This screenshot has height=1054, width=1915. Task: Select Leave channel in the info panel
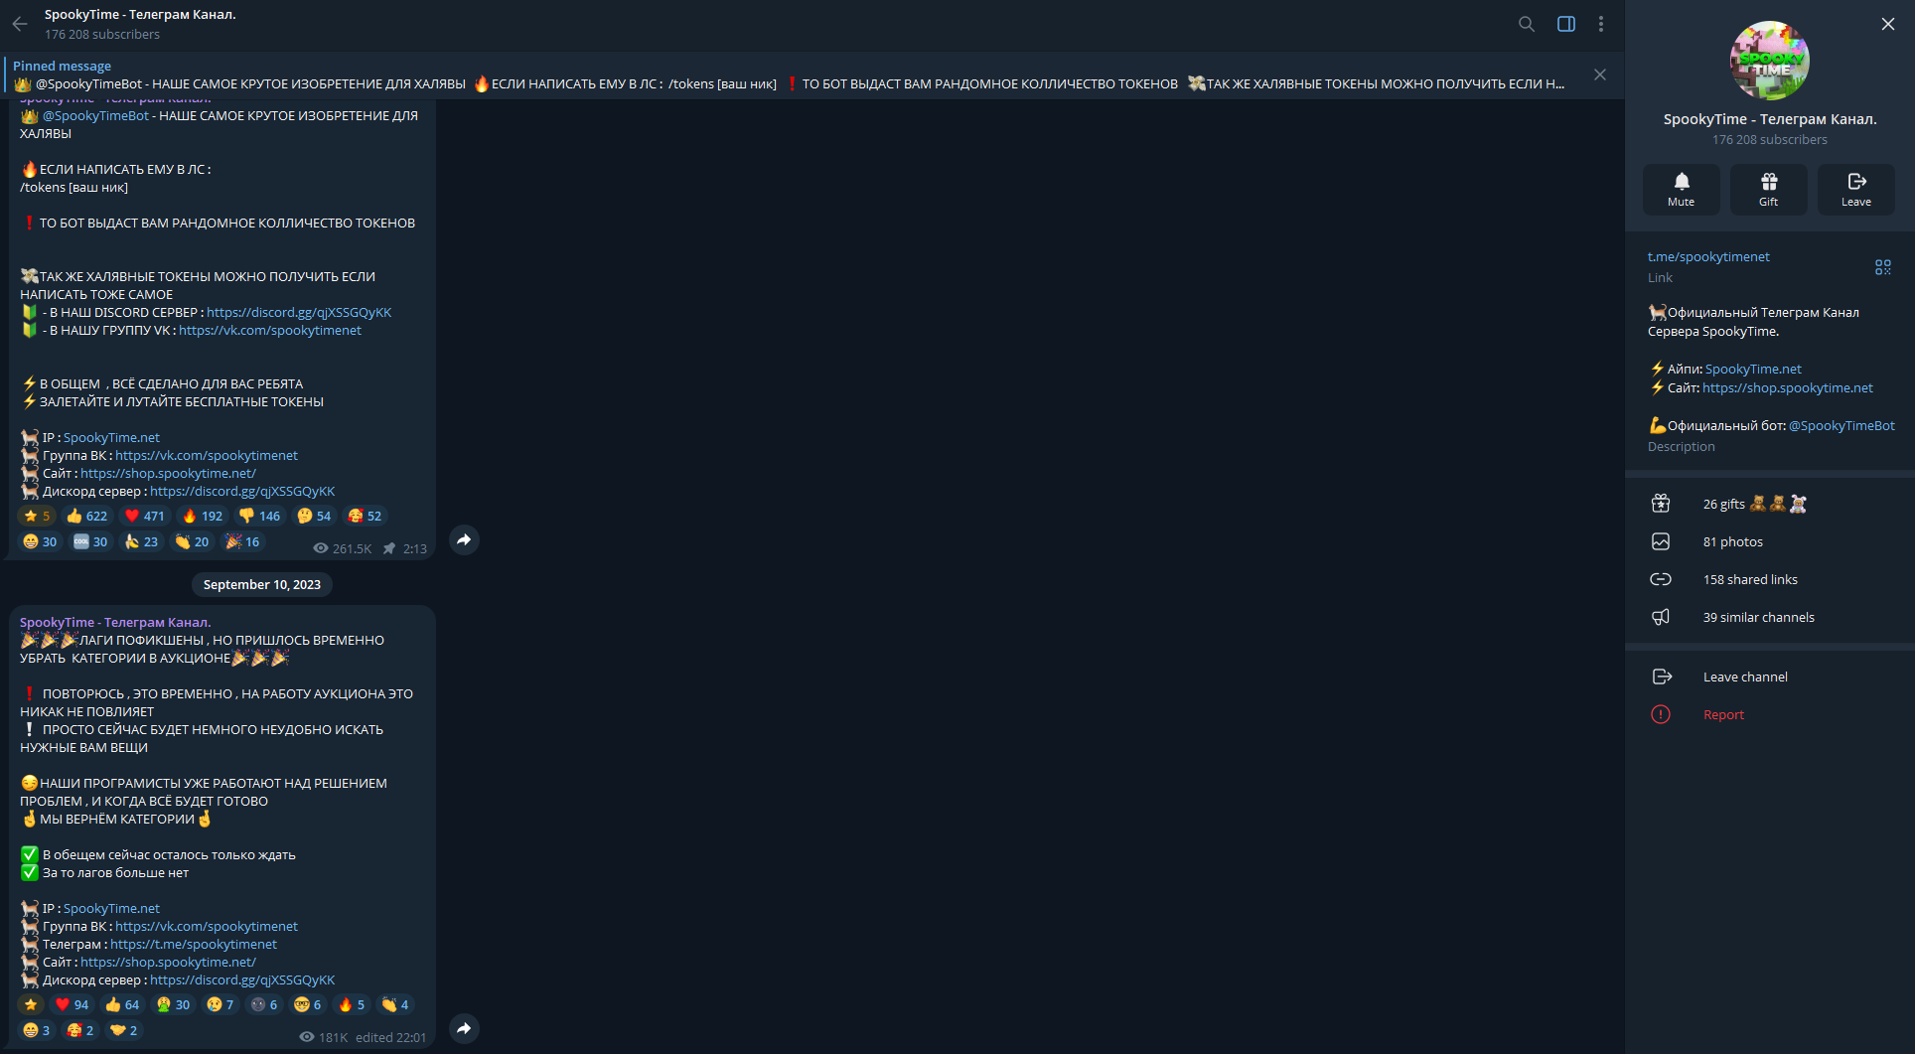pos(1770,677)
